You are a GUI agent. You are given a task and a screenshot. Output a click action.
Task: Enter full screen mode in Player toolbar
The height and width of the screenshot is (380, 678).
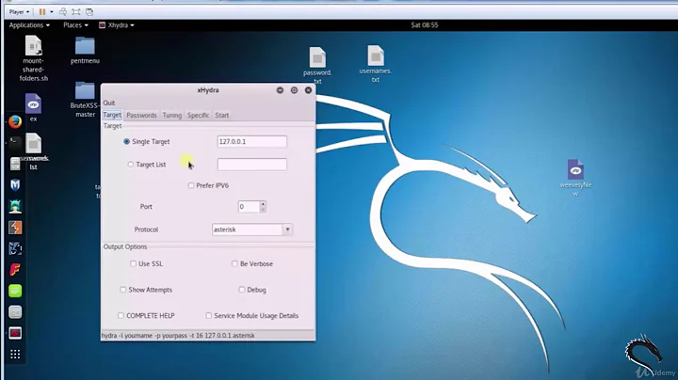tap(76, 12)
